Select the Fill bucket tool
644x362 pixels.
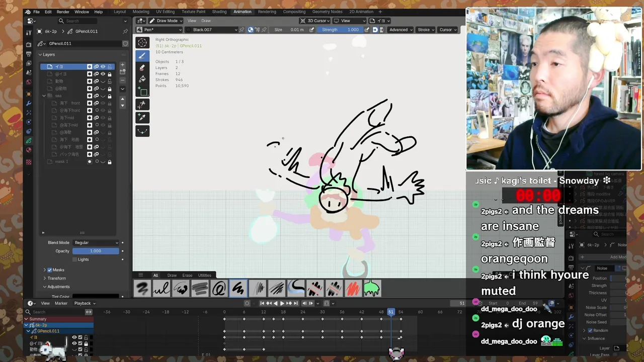142,79
